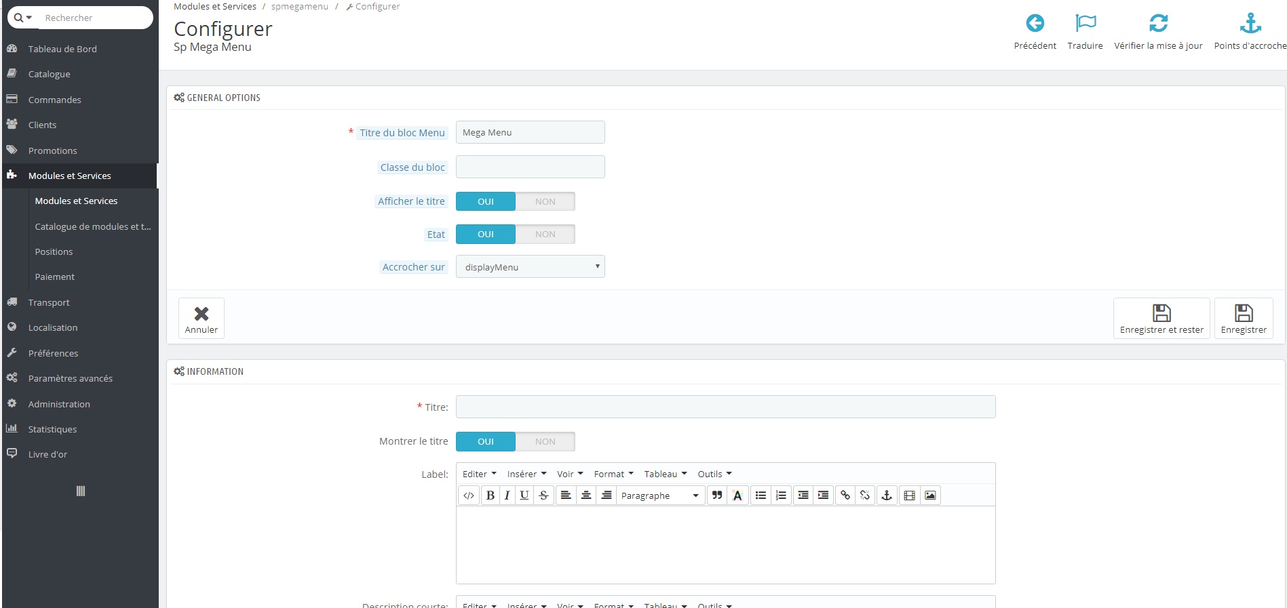Image resolution: width=1287 pixels, height=608 pixels.
Task: Open Insérer menu in Label editor
Action: click(x=526, y=474)
